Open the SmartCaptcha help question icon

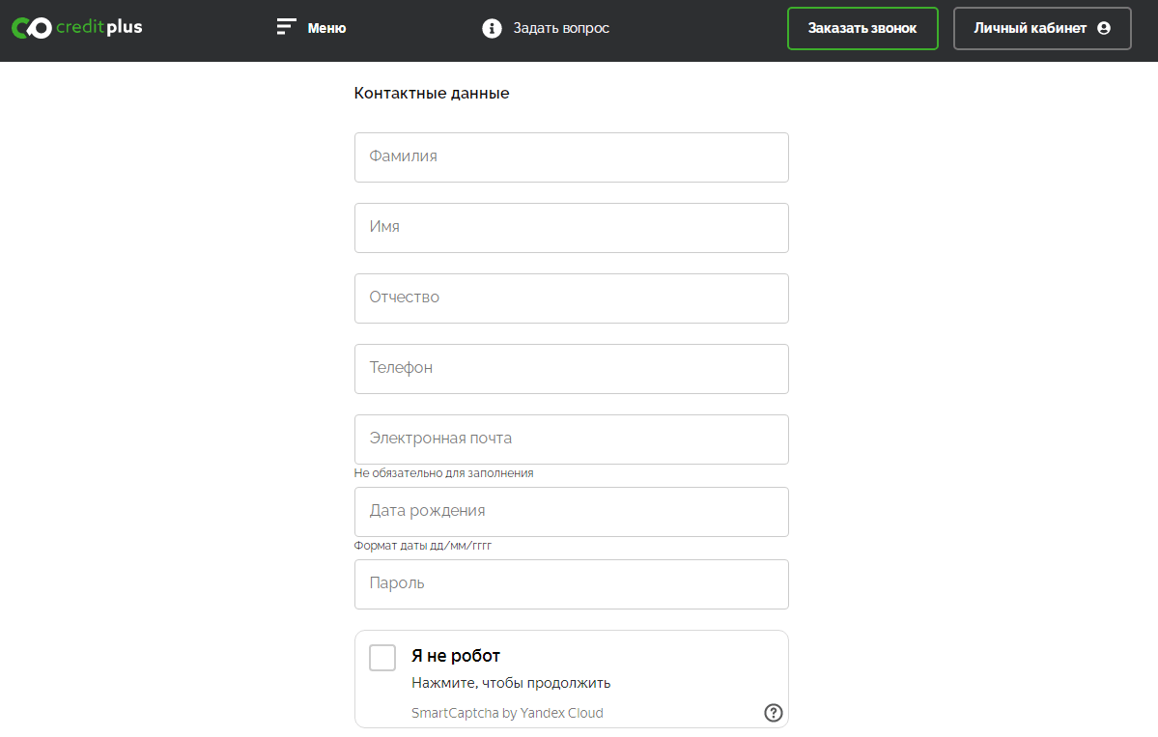[x=774, y=713]
